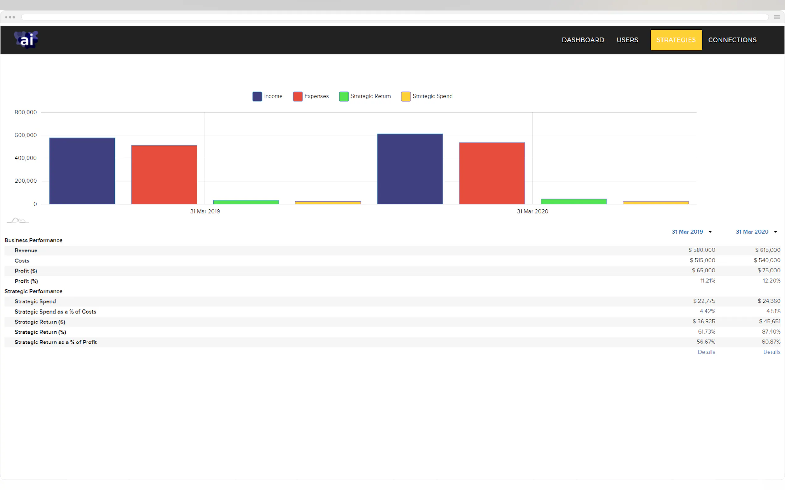Toggle Income series in chart legend

[267, 96]
